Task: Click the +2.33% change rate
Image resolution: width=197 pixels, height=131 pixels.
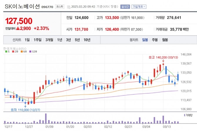Action: tap(41, 28)
